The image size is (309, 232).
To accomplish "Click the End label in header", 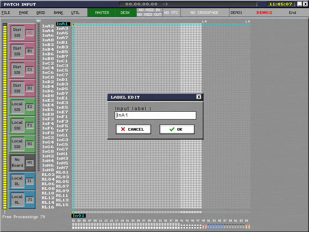I will [292, 13].
